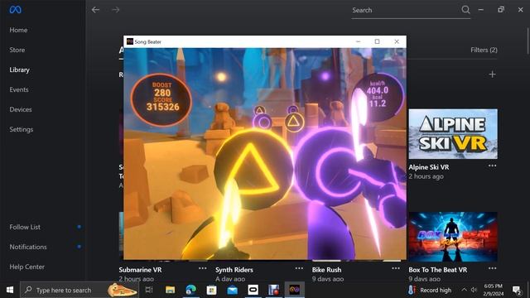Launch Microsoft Edge from the taskbar
Image resolution: width=530 pixels, height=298 pixels.
tap(191, 290)
